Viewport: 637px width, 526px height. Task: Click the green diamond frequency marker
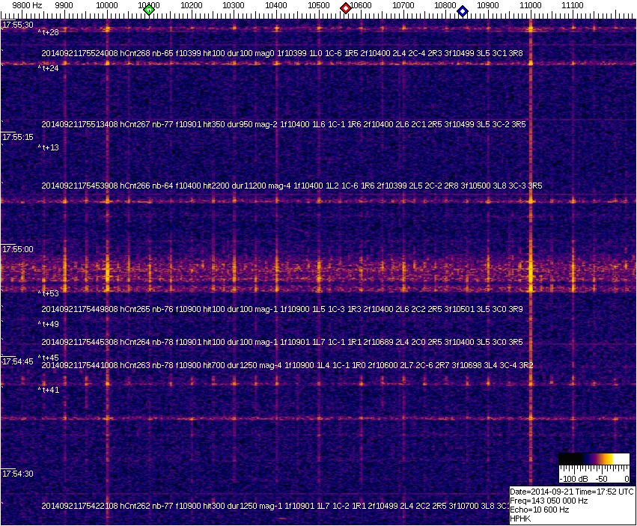(149, 10)
